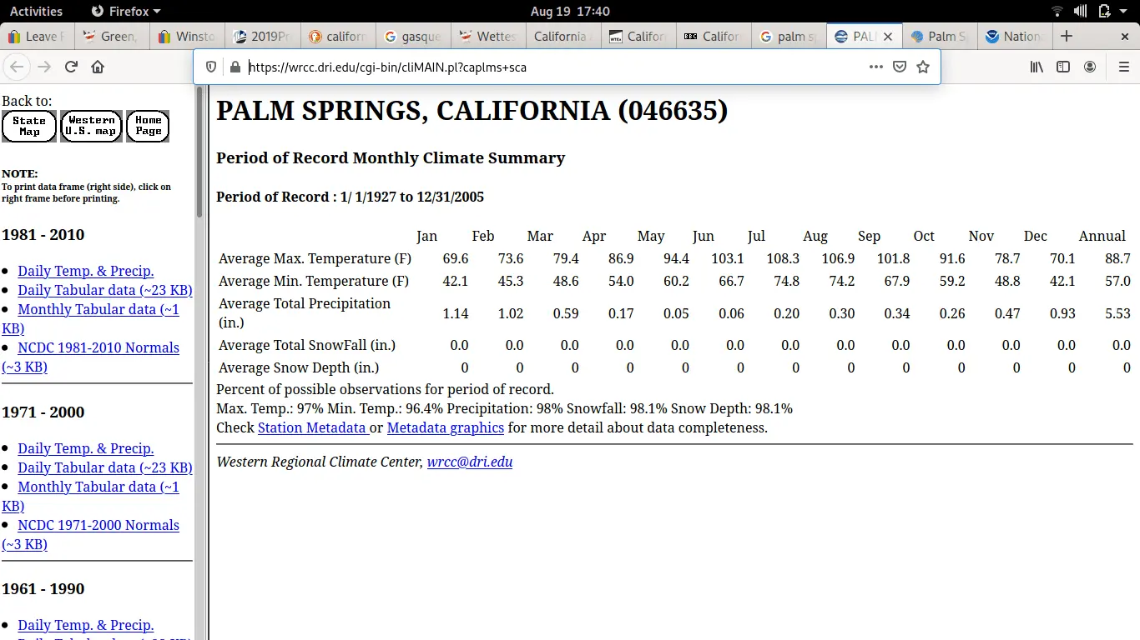Save page to Pocket icon
This screenshot has width=1140, height=640.
(x=900, y=67)
